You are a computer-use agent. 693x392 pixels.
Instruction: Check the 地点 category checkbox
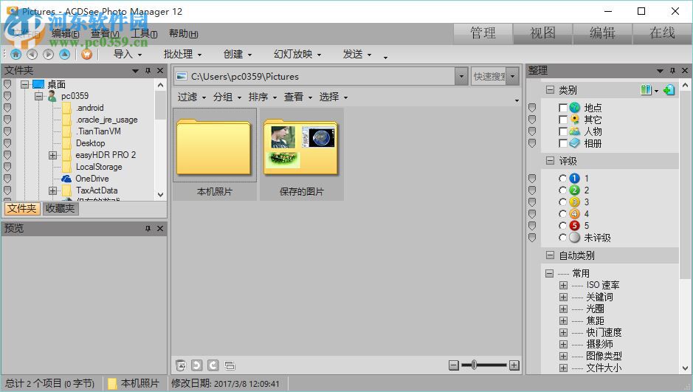click(562, 108)
